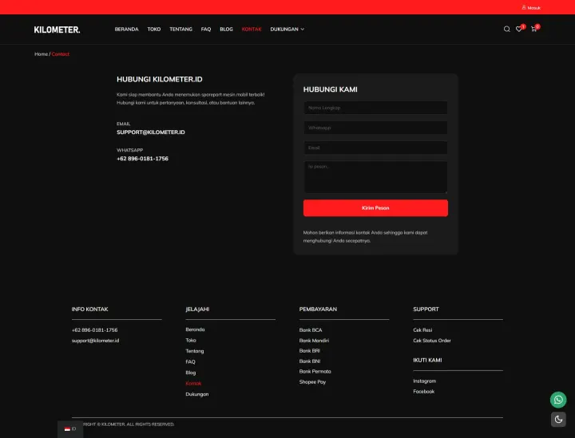Screen dimensions: 575x438
Task: Open footer Beranda link
Action: 195,329
